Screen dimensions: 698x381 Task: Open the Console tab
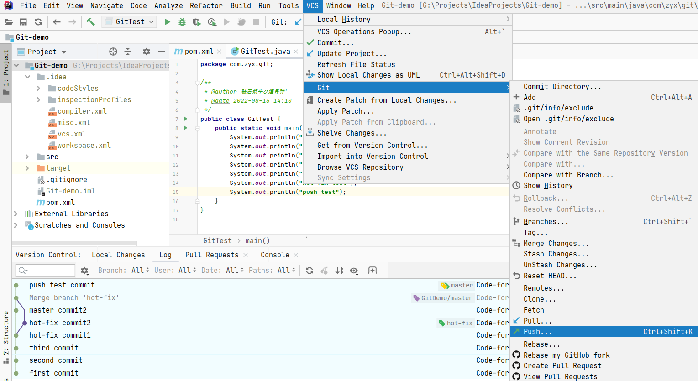point(275,255)
